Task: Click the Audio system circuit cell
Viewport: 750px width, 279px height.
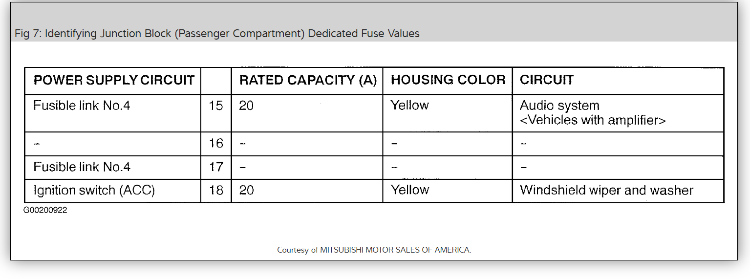Action: [x=593, y=113]
